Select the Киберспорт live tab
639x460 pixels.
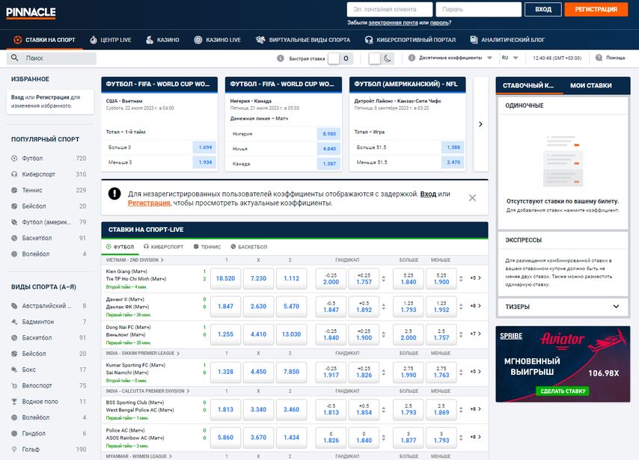tap(163, 247)
